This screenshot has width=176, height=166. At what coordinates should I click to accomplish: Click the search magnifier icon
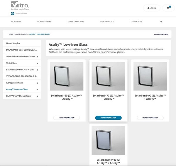coord(161,22)
